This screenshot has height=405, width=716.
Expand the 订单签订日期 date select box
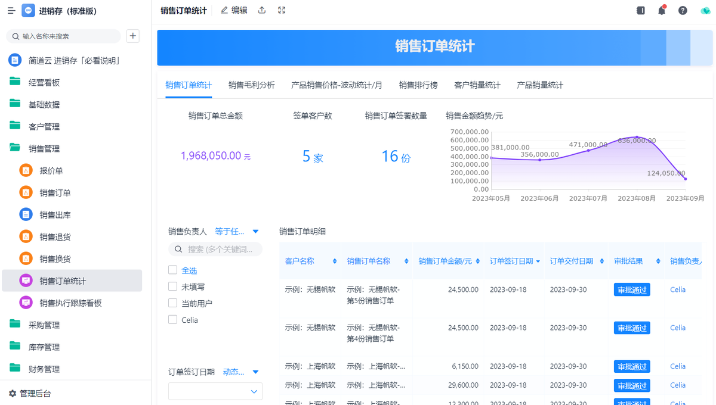[215, 391]
